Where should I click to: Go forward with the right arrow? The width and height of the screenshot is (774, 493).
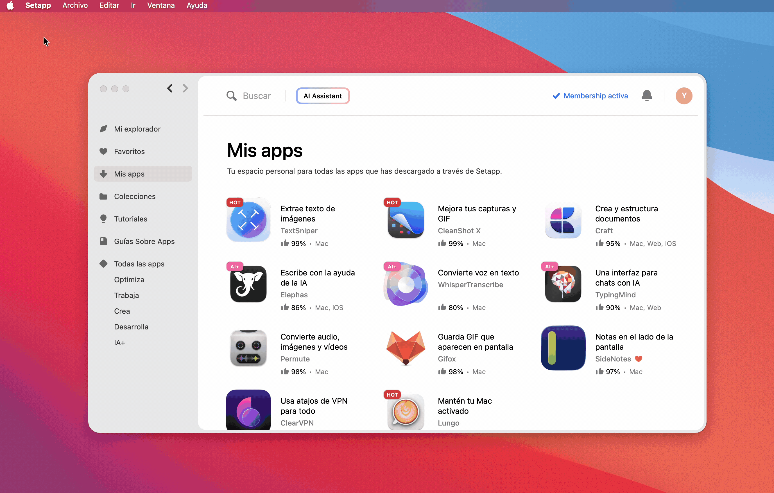pos(185,88)
